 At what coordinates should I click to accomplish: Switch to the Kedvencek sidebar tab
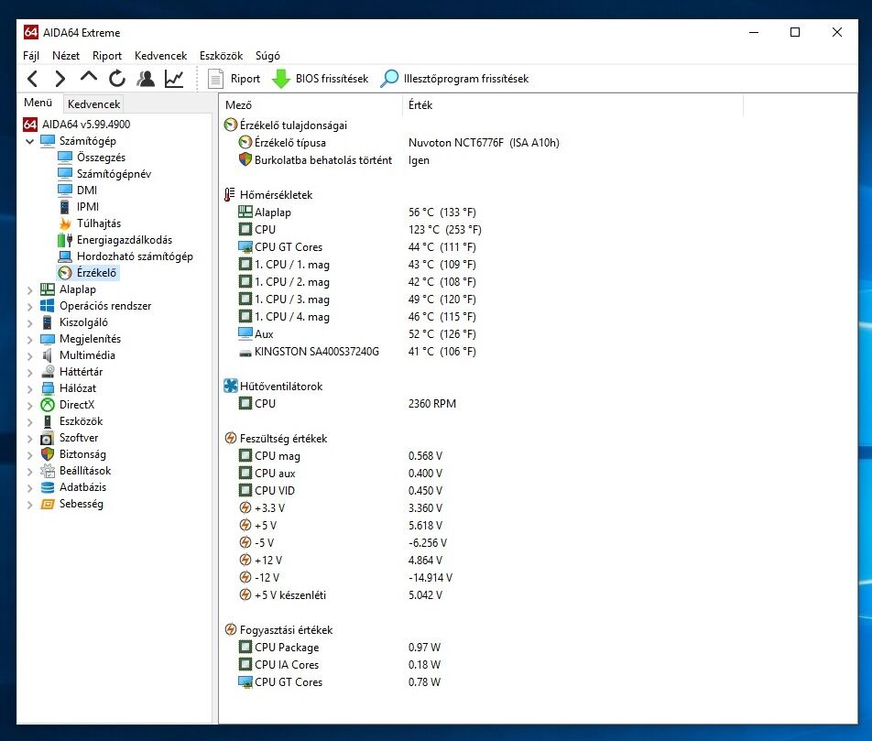pos(93,104)
